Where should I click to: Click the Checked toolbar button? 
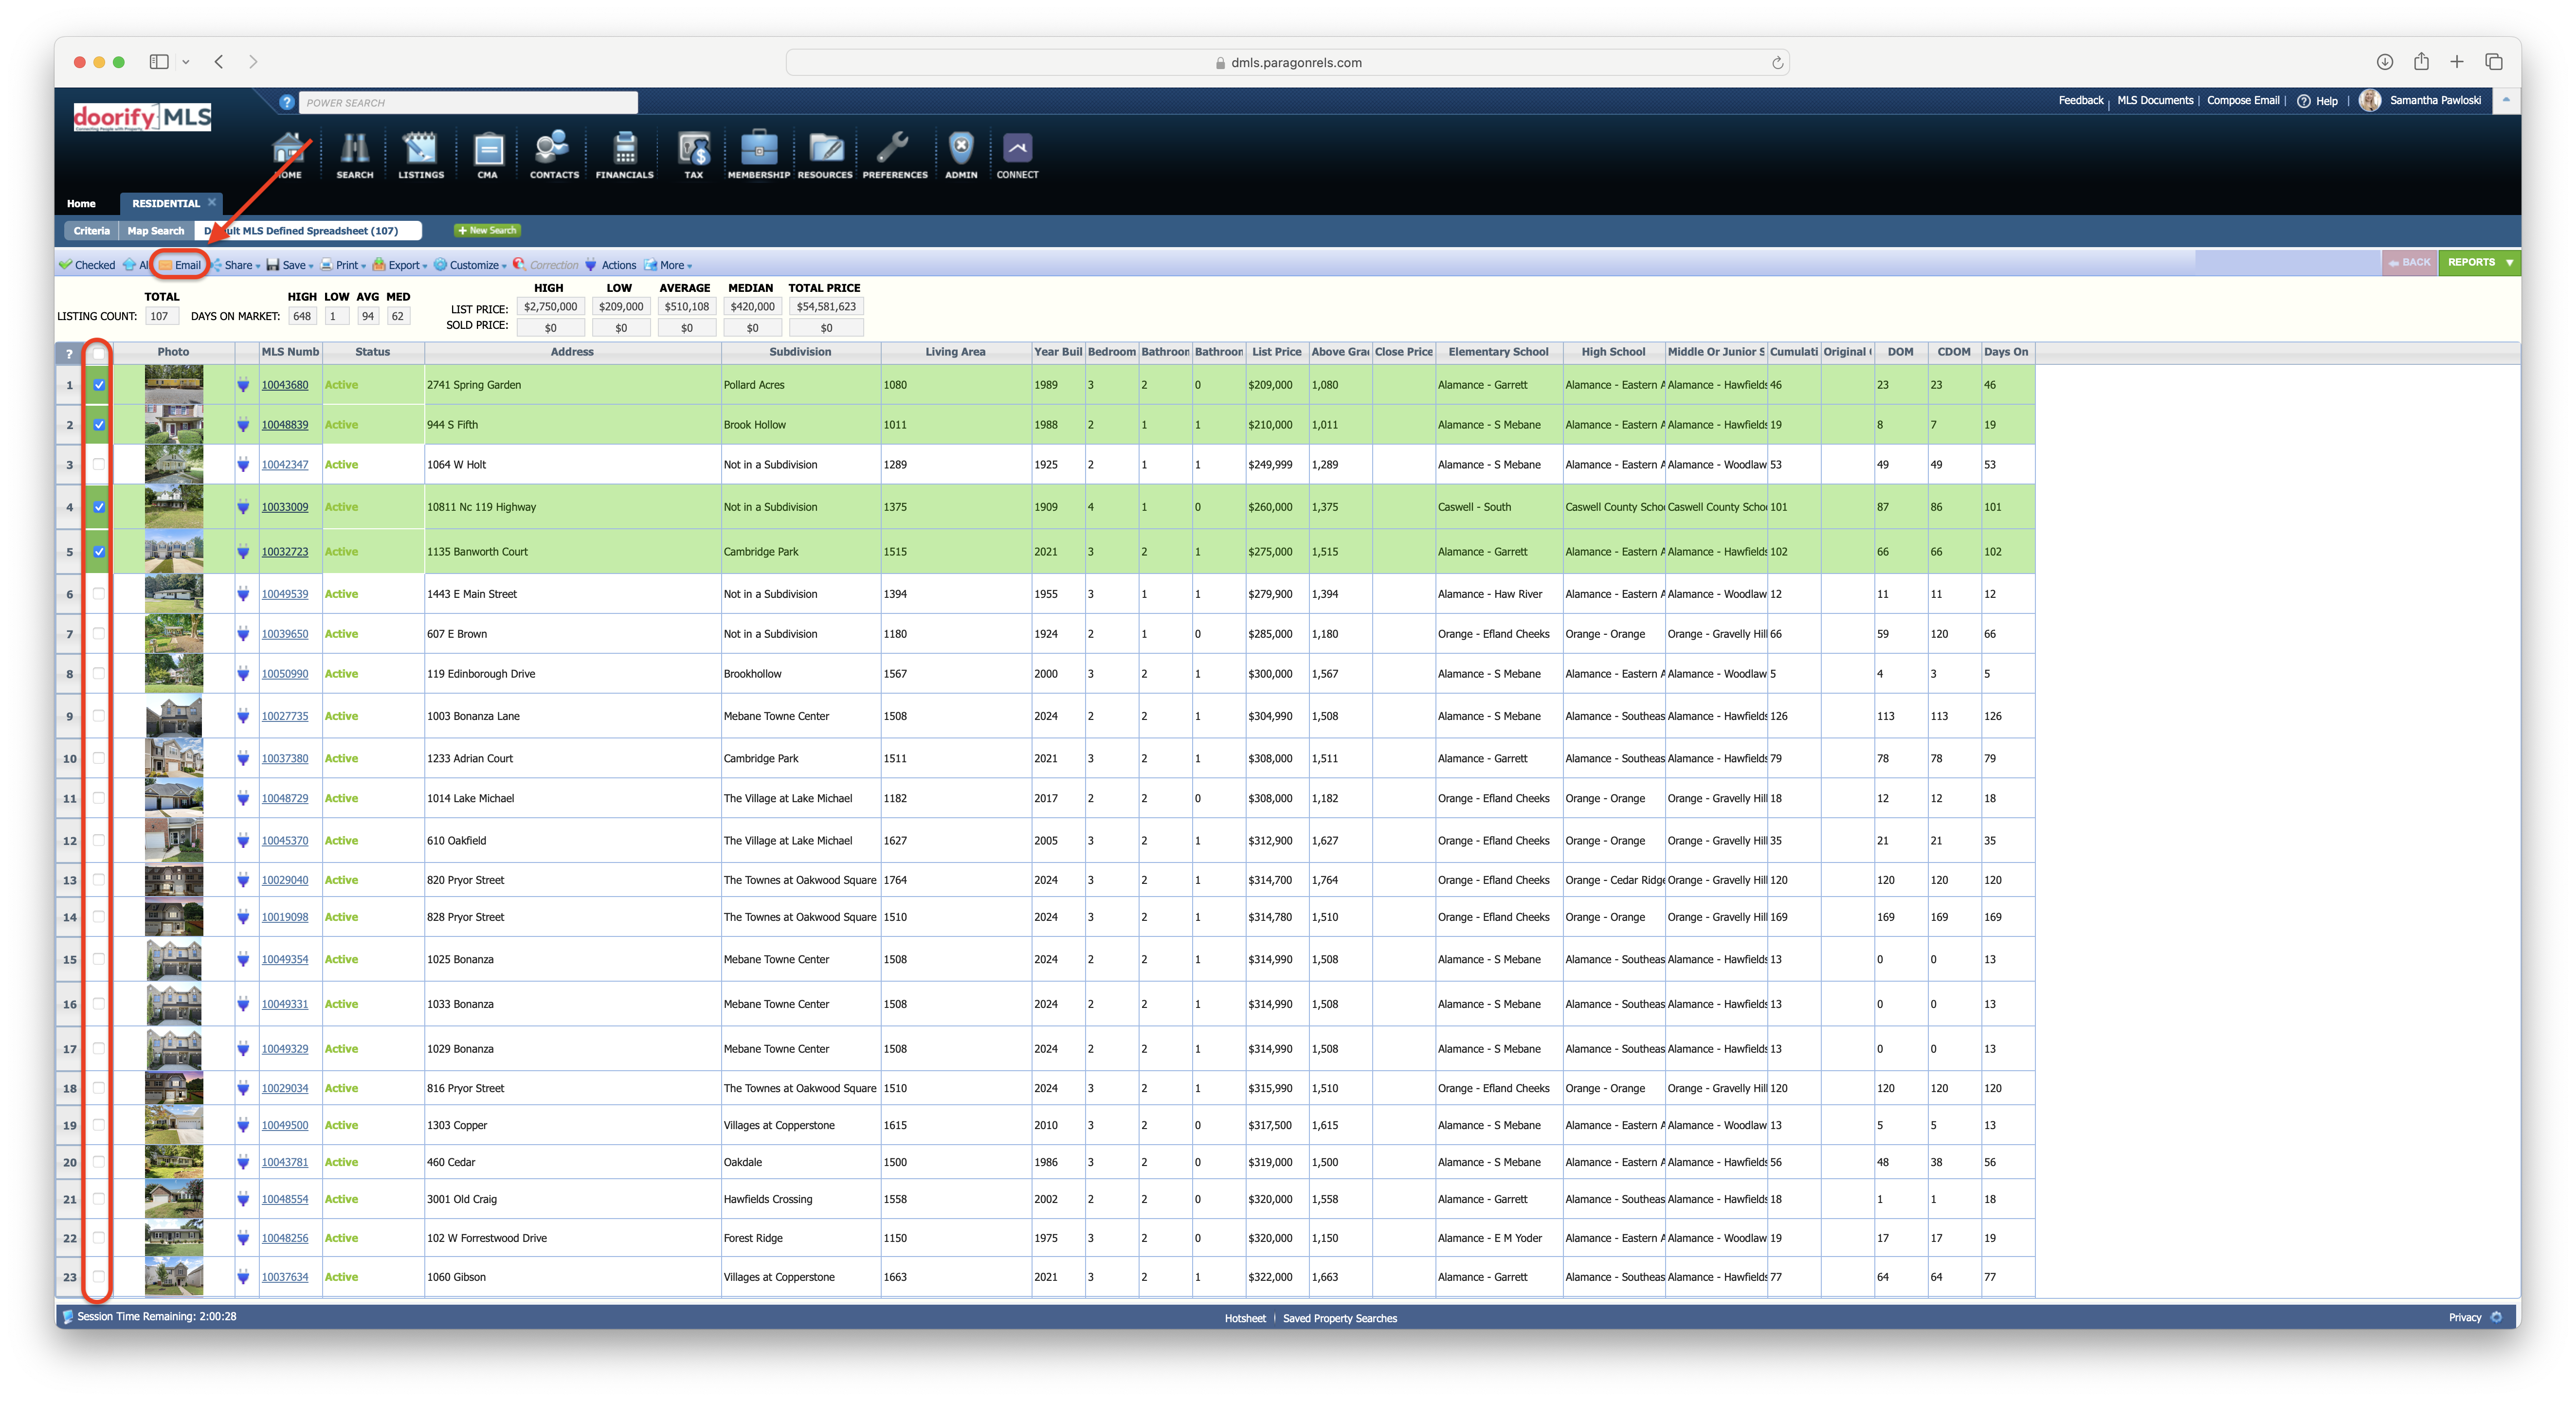coord(87,265)
